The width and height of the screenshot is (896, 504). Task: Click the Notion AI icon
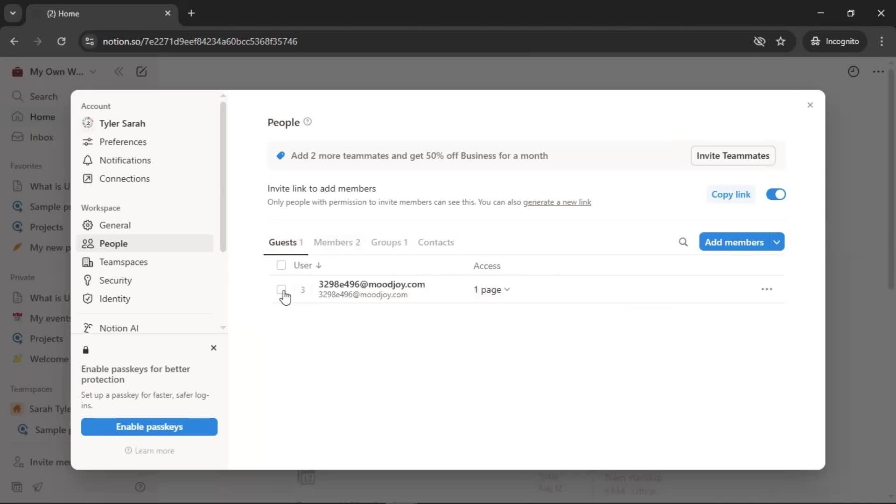(88, 328)
